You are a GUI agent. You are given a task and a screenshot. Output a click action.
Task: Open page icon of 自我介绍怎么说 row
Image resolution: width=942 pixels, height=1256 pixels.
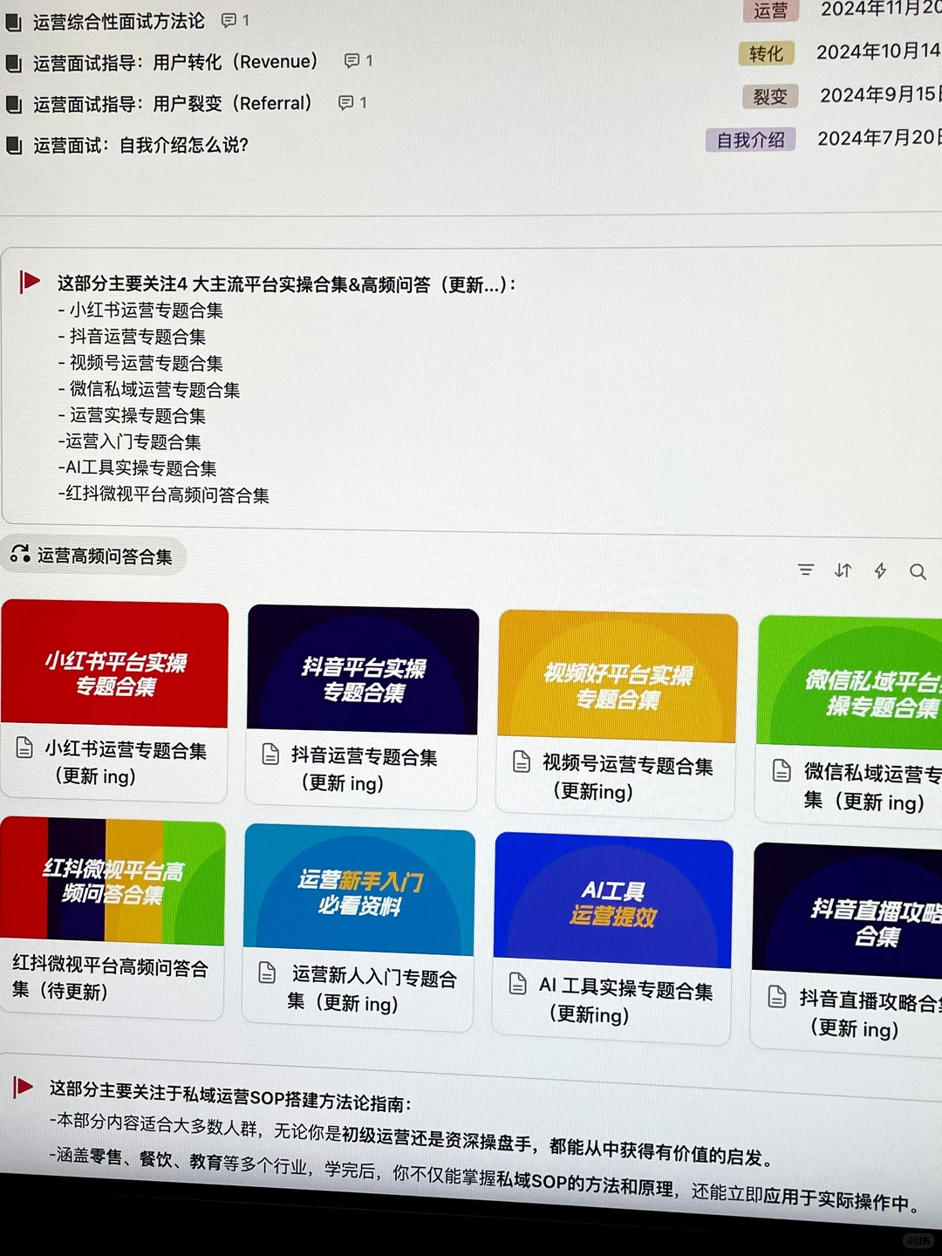[x=13, y=146]
